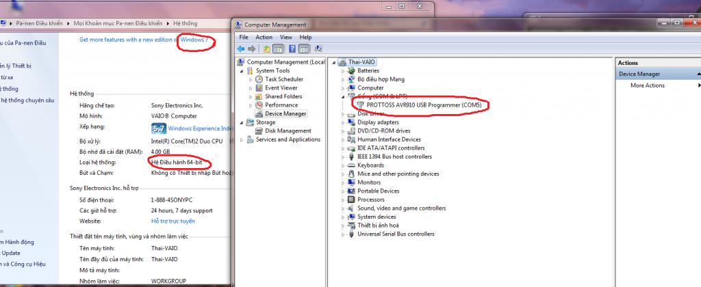Collapse the Storage tree node
The image size is (701, 287).
[x=242, y=122]
